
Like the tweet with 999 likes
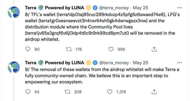click(111, 49)
